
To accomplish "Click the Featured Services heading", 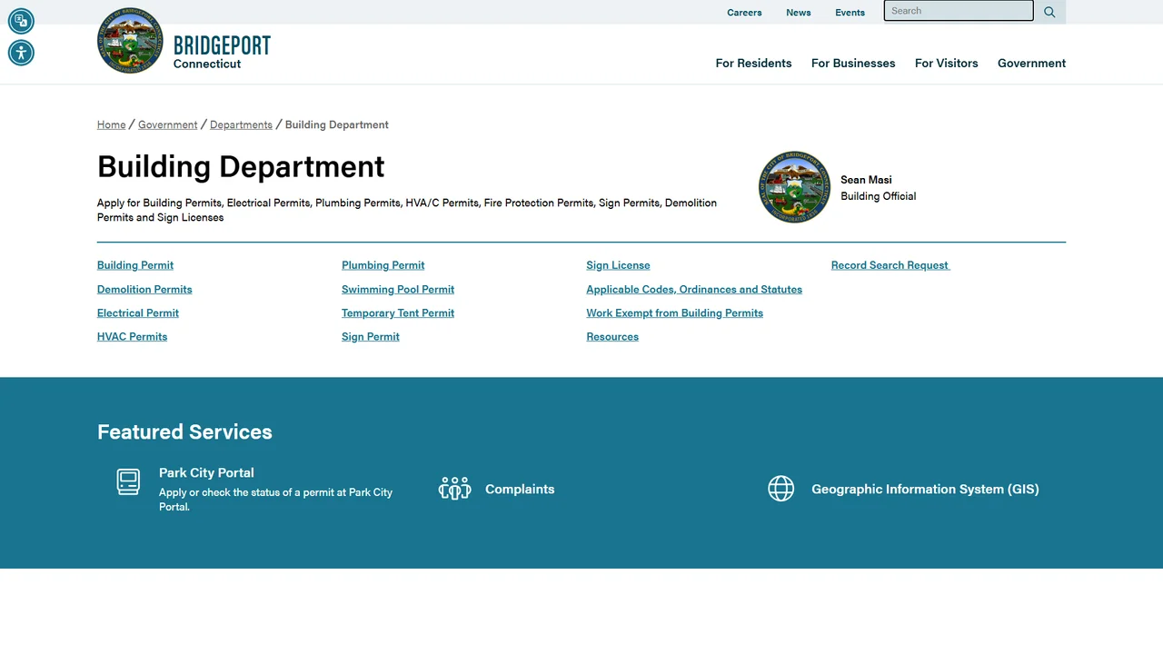I will pyautogui.click(x=184, y=431).
